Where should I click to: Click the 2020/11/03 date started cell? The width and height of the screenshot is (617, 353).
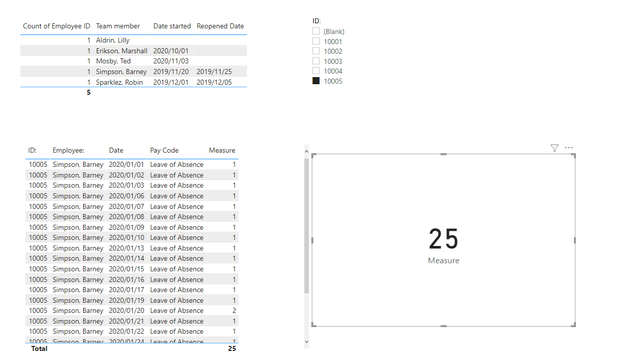[171, 61]
